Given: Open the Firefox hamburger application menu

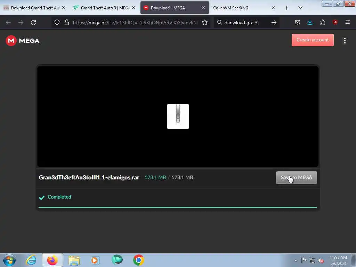Looking at the screenshot, I should (x=348, y=23).
